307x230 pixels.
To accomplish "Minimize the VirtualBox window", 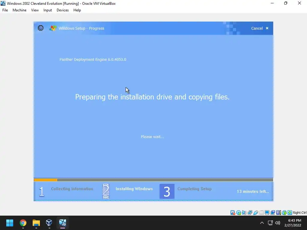I will click(272, 3).
